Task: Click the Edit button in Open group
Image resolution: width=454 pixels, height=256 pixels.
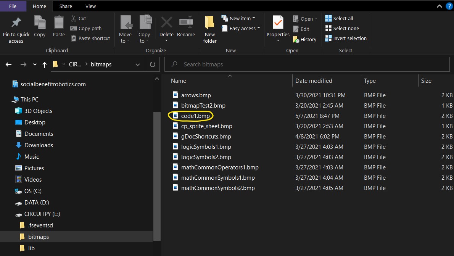Action: pos(301,29)
